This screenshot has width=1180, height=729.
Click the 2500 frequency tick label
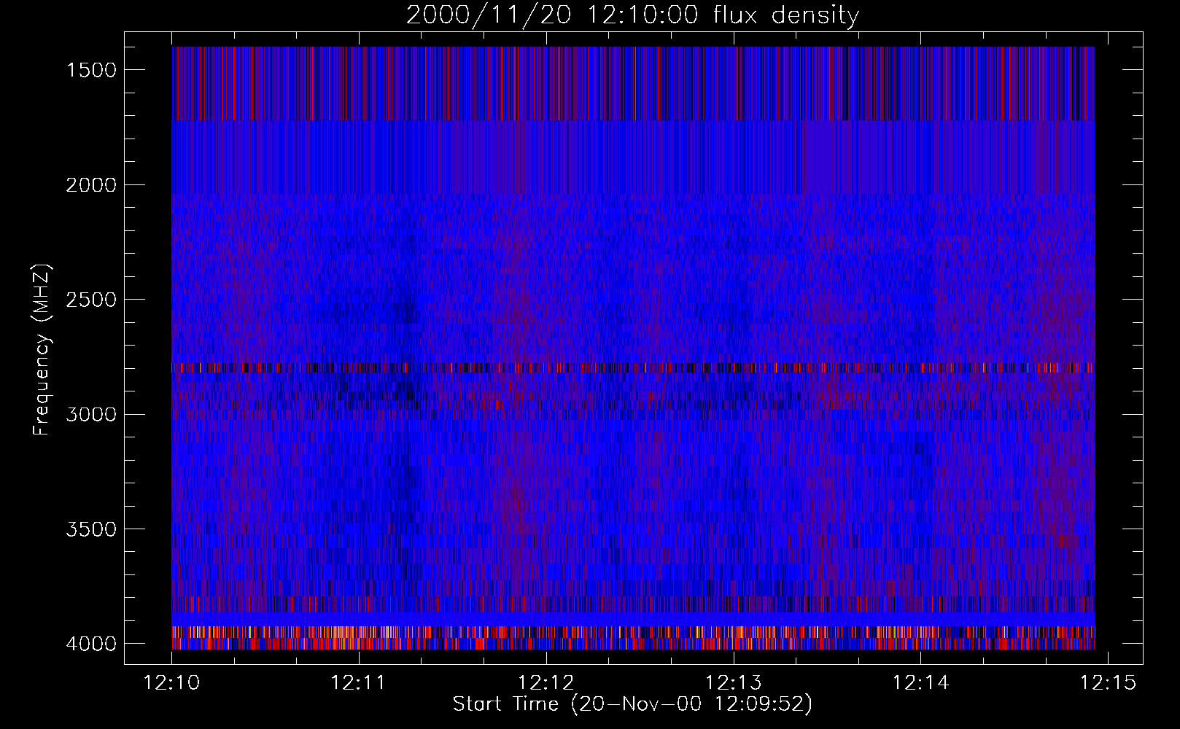(91, 300)
